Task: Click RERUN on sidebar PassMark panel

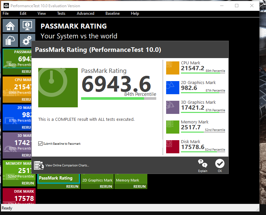Action: click(x=26, y=72)
